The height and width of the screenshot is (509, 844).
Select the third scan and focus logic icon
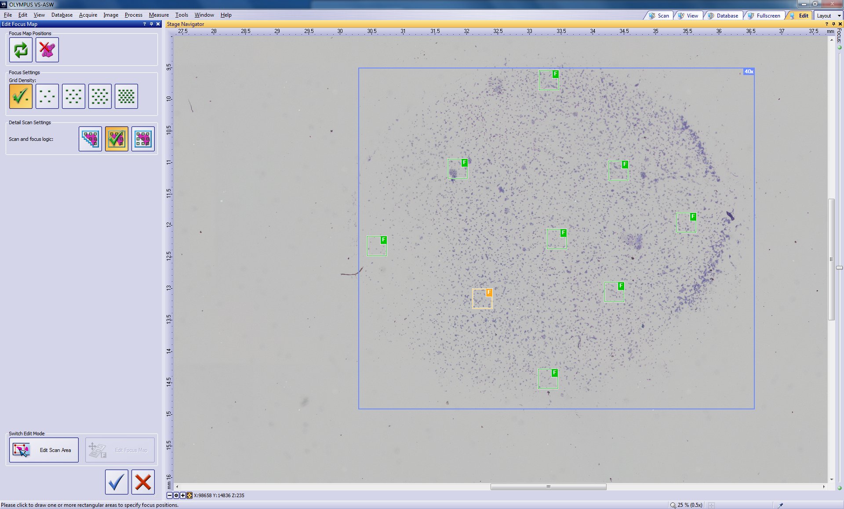point(143,139)
